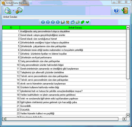Screen dimensions: 132x127
Task: Go to the next record
Action: click(53, 22)
